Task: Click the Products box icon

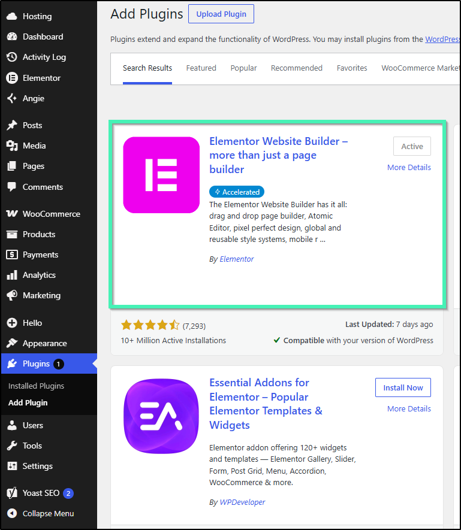Action: pyautogui.click(x=12, y=234)
